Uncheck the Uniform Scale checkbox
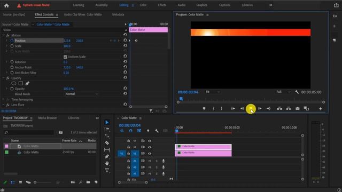 point(65,57)
